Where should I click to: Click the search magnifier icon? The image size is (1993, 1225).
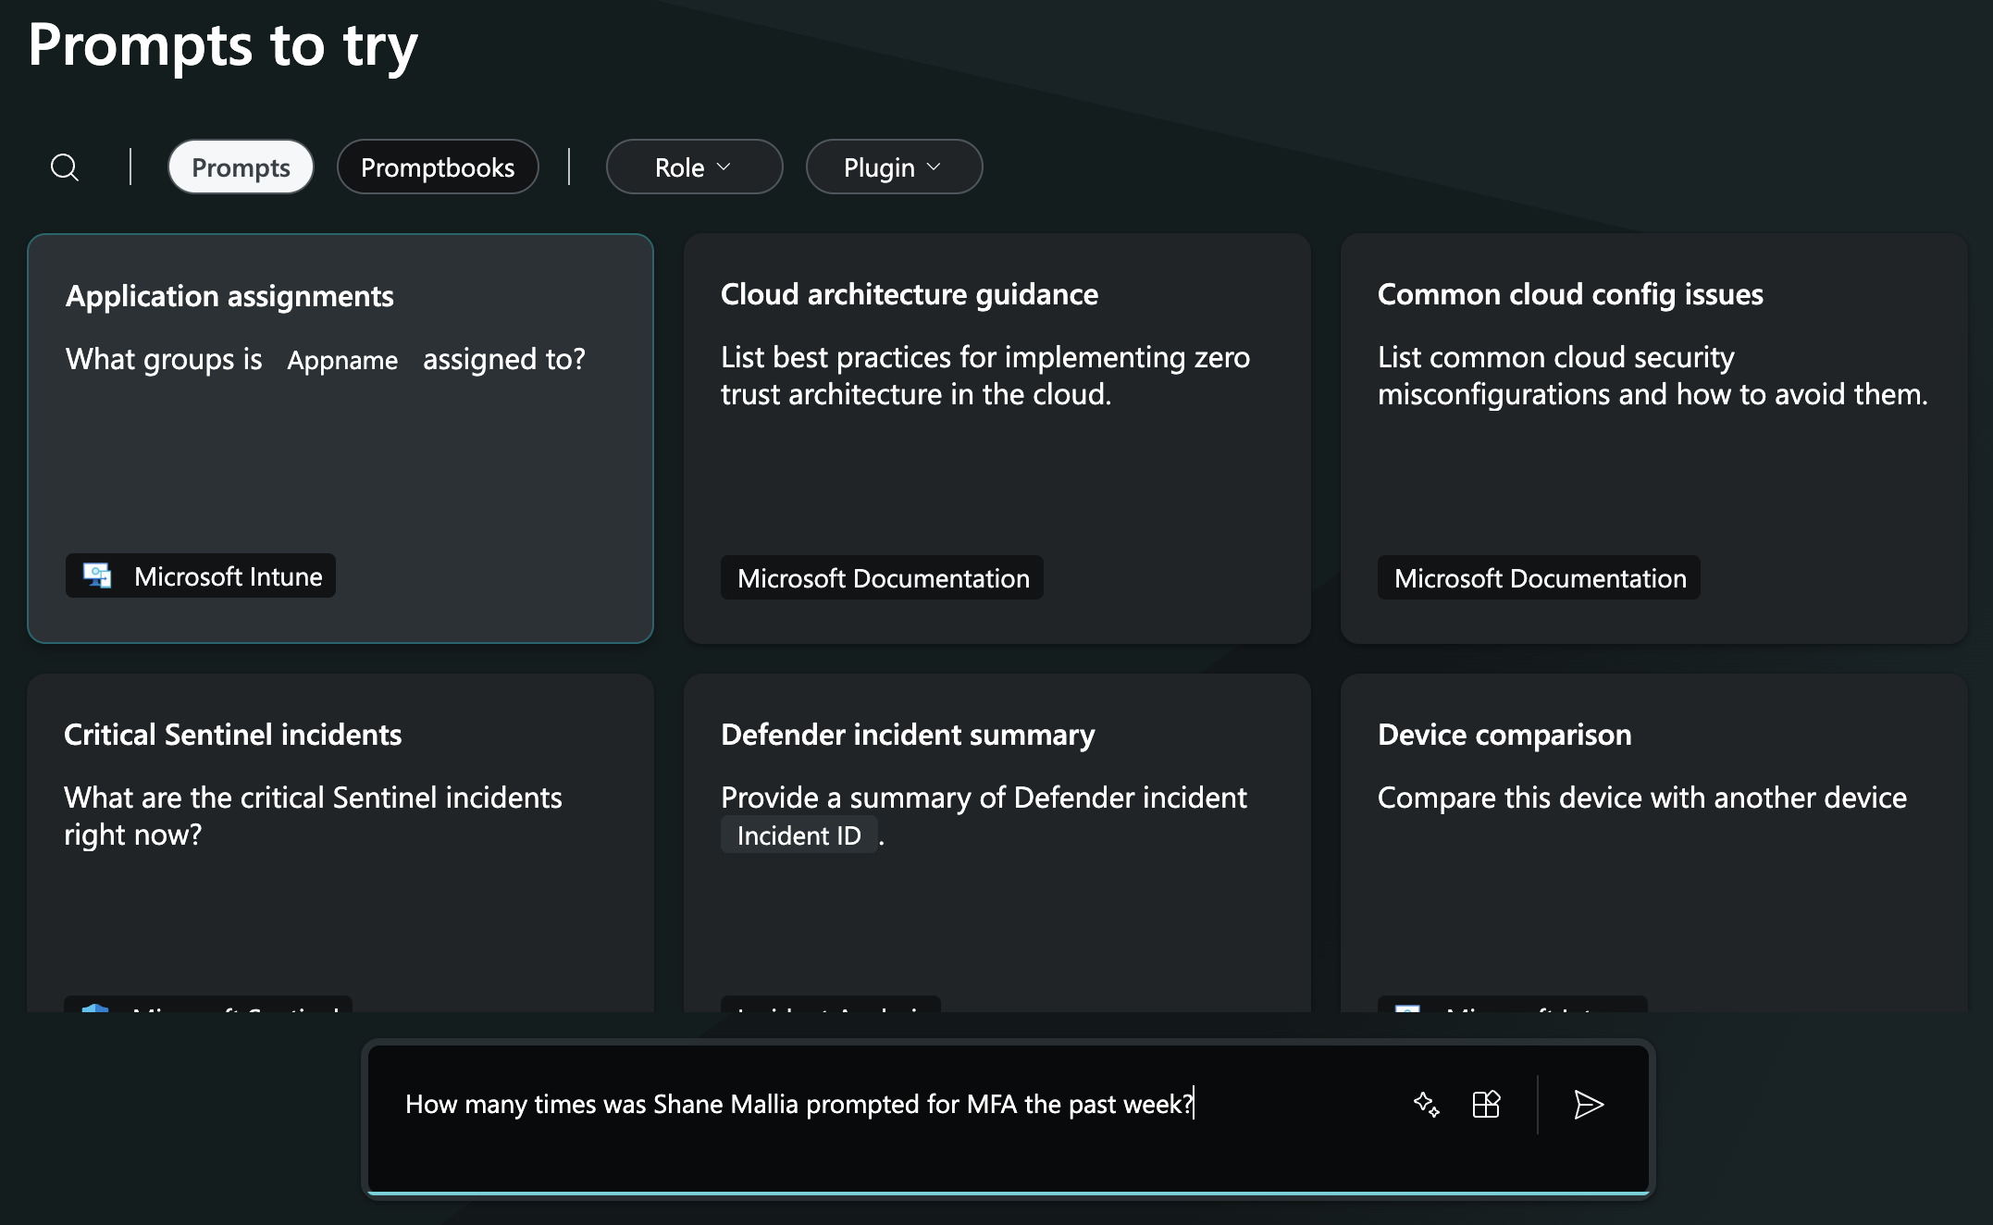pos(64,167)
